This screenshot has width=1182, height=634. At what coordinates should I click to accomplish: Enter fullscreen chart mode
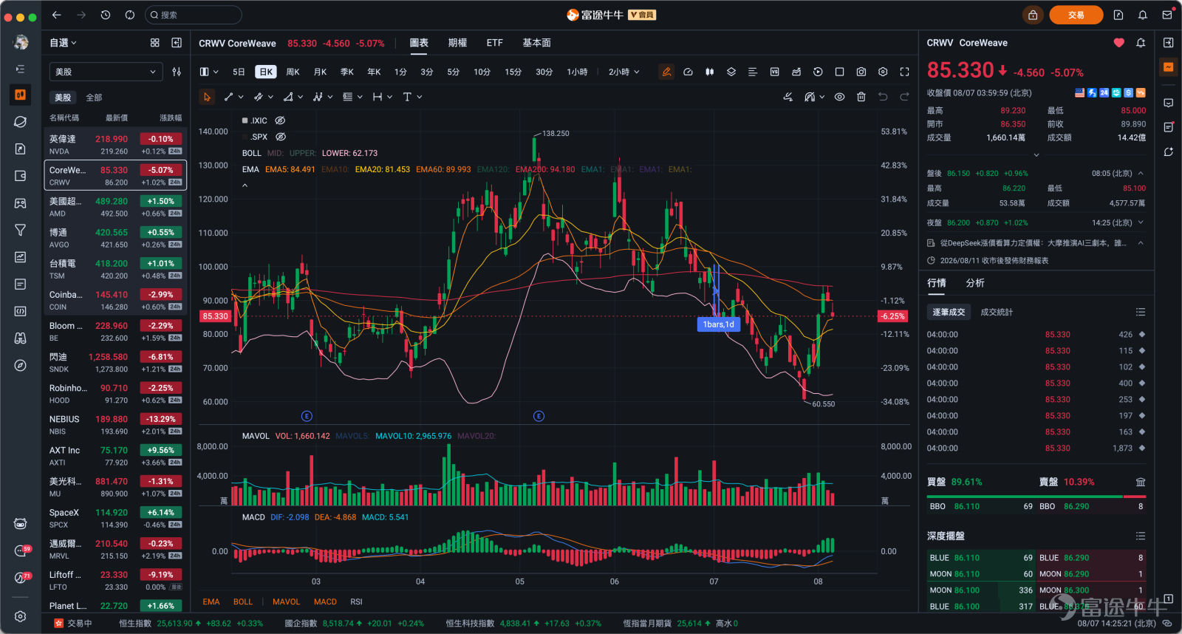904,72
